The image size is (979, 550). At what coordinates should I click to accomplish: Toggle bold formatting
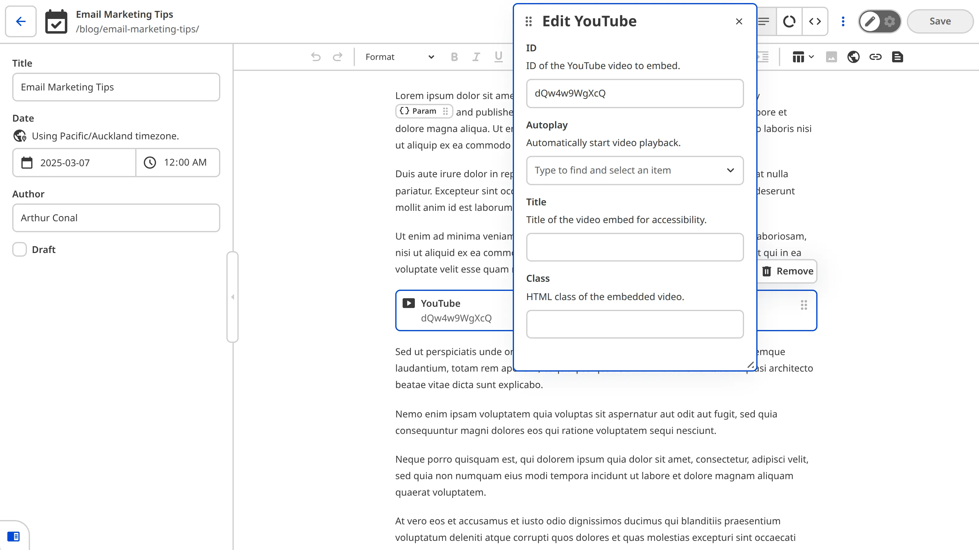(x=454, y=57)
